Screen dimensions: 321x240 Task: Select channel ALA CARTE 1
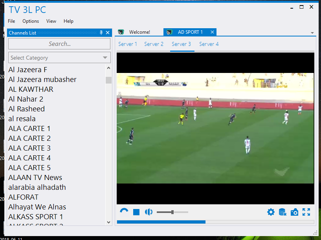coord(29,129)
